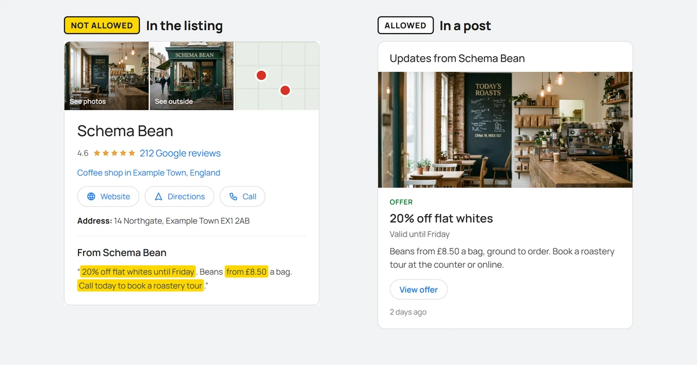Open the 212 Google reviews link
The image size is (697, 365).
click(180, 153)
